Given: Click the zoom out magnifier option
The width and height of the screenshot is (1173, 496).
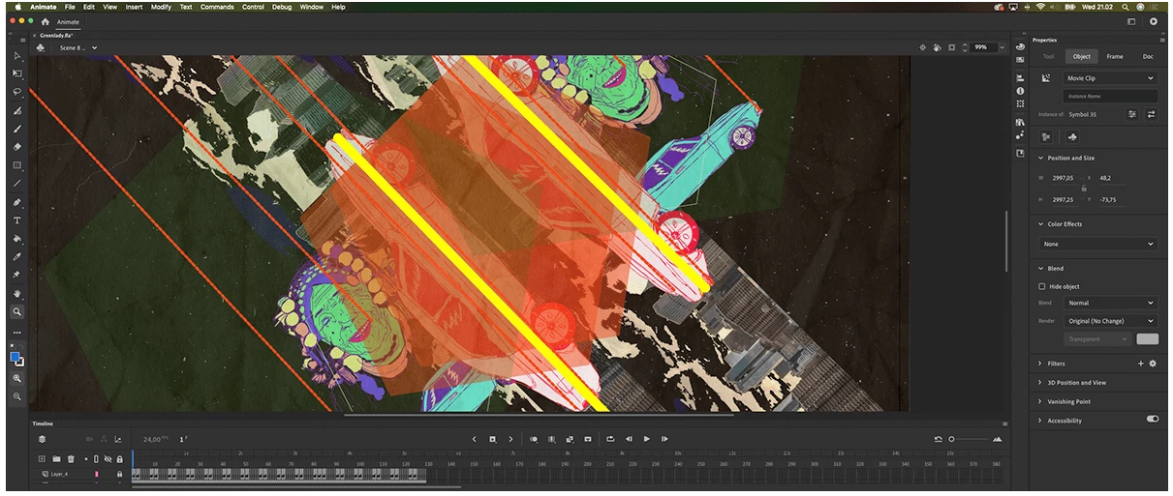Looking at the screenshot, I should 17,397.
